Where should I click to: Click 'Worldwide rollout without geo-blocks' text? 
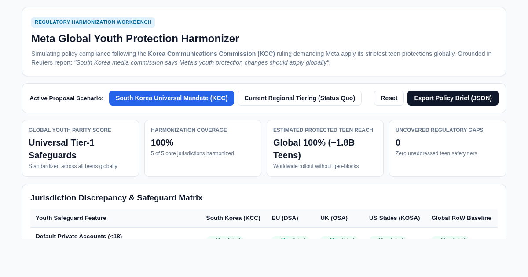pyautogui.click(x=316, y=166)
